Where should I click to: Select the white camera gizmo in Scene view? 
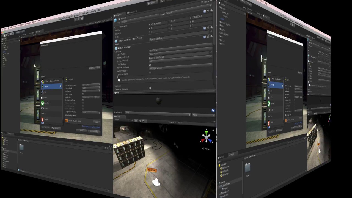coord(156,182)
